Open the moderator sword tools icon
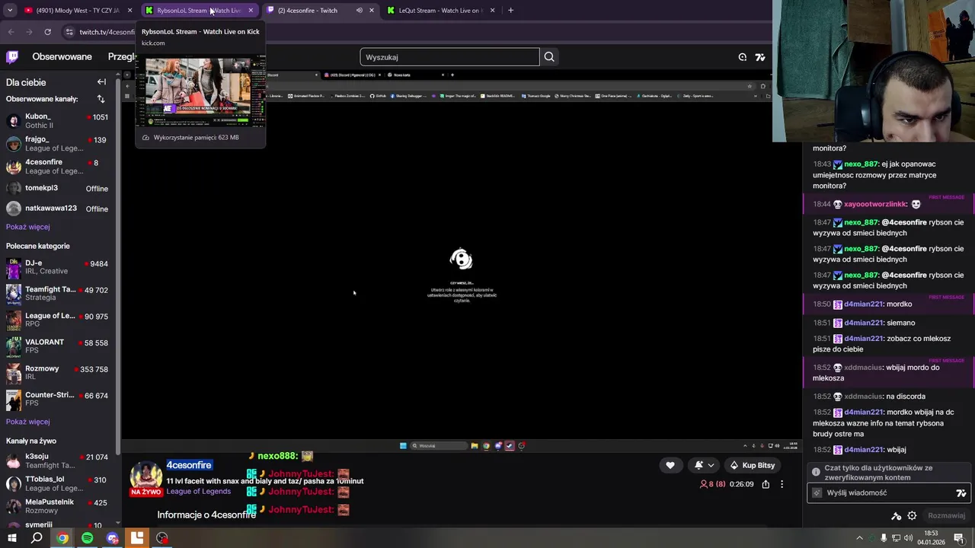Image resolution: width=975 pixels, height=548 pixels. 897,516
